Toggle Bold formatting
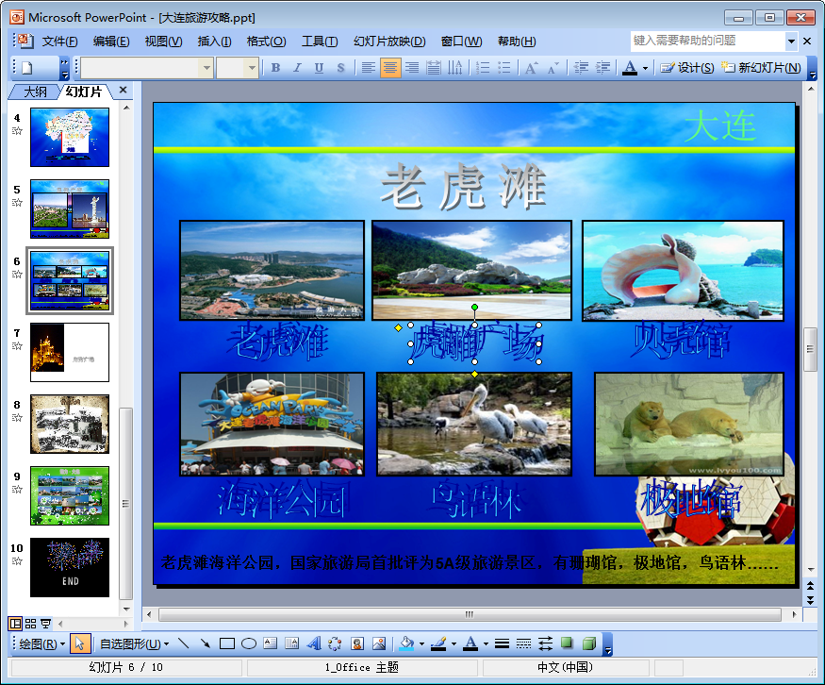The height and width of the screenshot is (685, 825). [275, 67]
